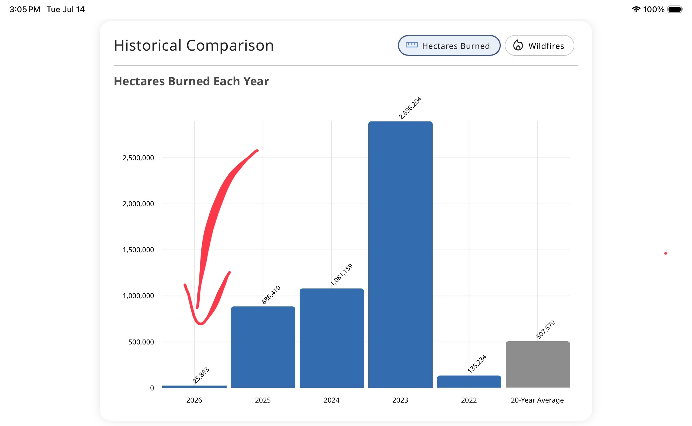The width and height of the screenshot is (692, 426).
Task: Click the 0 y-axis value
Action: (152, 388)
